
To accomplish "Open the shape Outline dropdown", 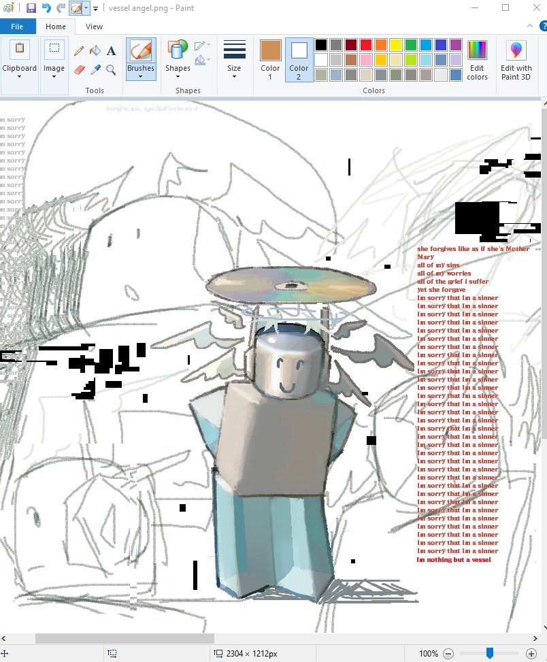I will point(202,45).
